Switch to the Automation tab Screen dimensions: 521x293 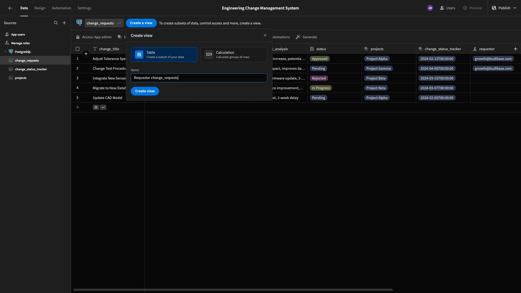(x=62, y=8)
